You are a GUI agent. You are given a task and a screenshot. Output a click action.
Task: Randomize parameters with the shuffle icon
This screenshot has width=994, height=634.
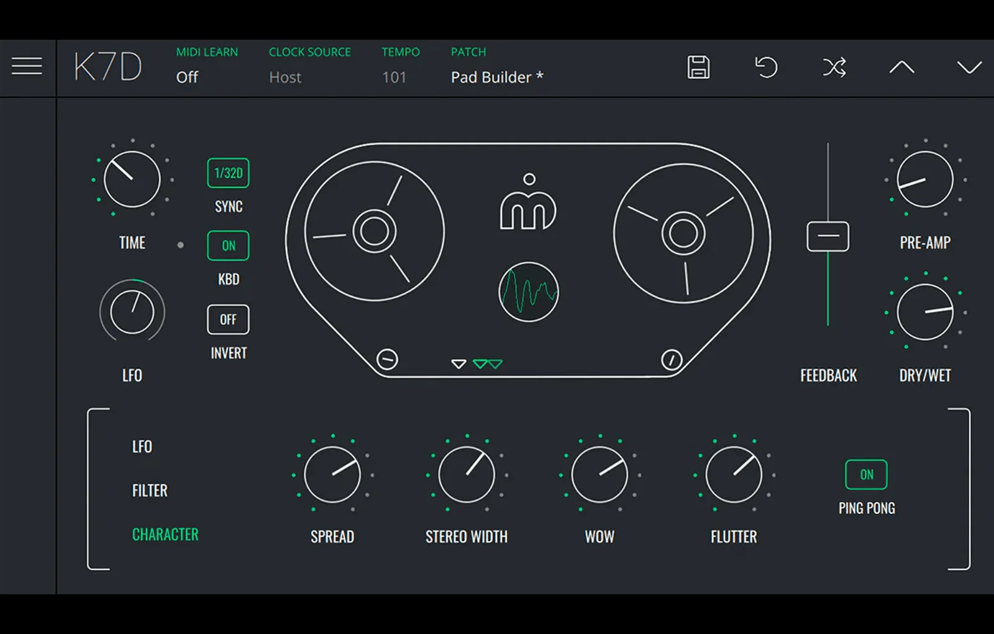pyautogui.click(x=834, y=68)
